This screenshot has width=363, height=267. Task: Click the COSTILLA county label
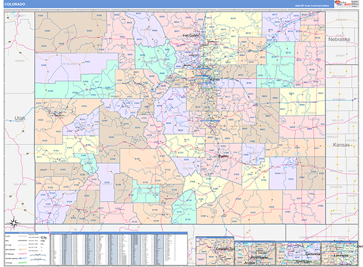pyautogui.click(x=185, y=205)
